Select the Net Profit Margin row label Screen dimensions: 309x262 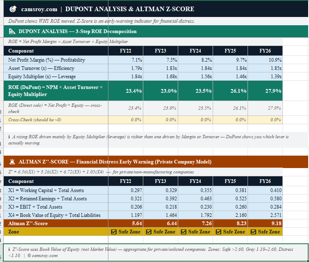point(56,60)
